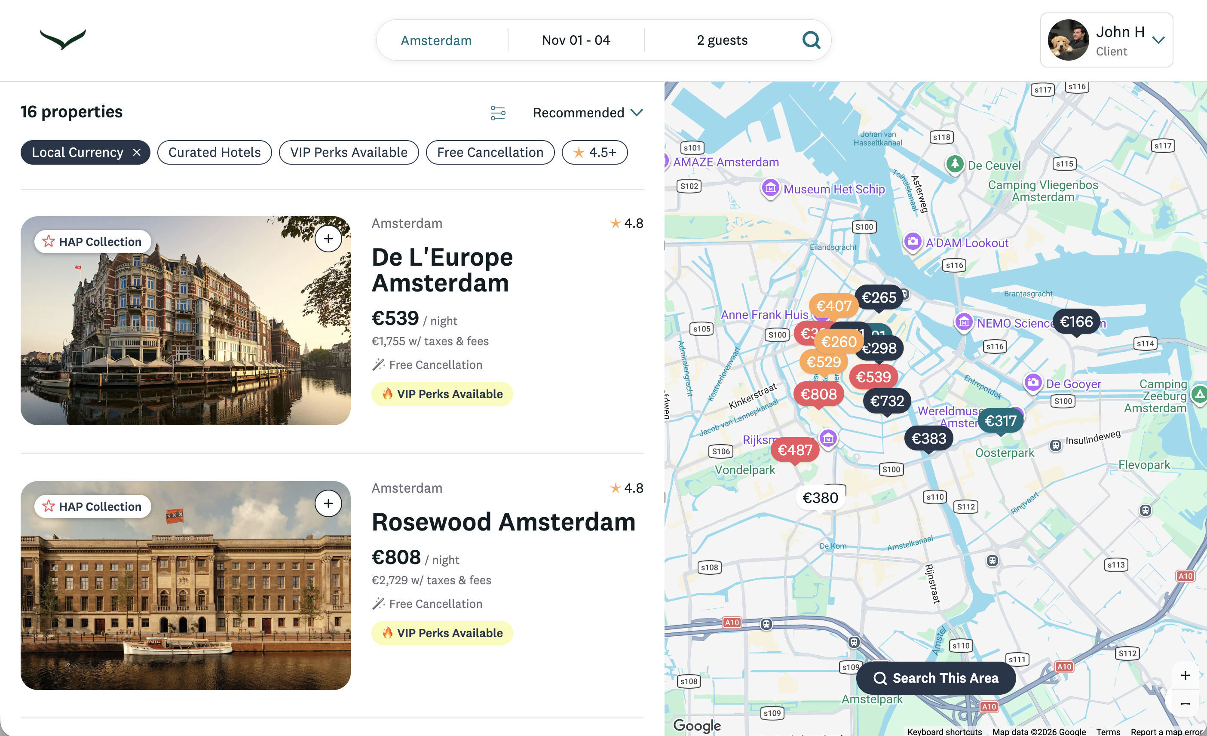Open the map Terms link
Image resolution: width=1207 pixels, height=736 pixels.
click(x=1108, y=731)
